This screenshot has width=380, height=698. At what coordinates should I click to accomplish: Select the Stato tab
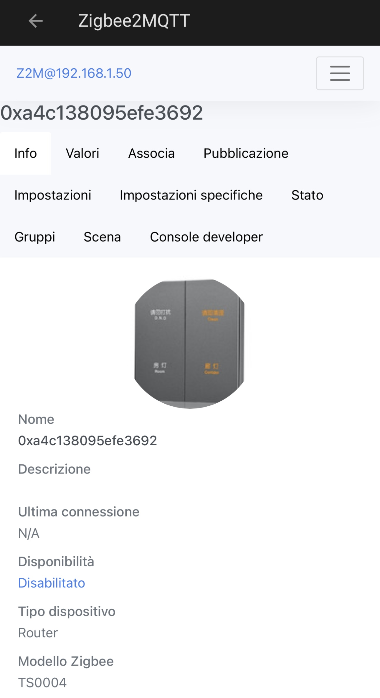[x=307, y=195]
